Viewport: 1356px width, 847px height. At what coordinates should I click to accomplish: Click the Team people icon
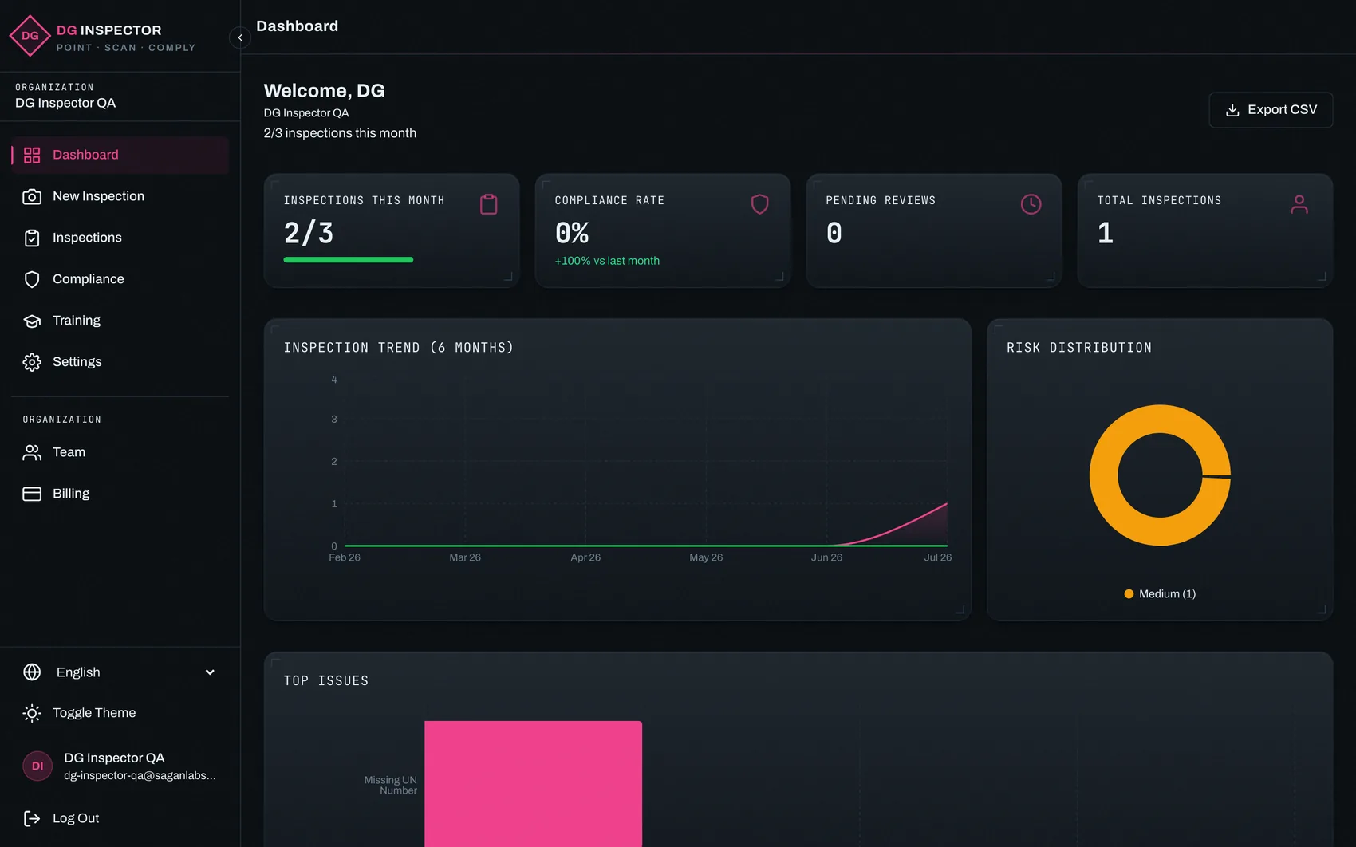point(32,452)
